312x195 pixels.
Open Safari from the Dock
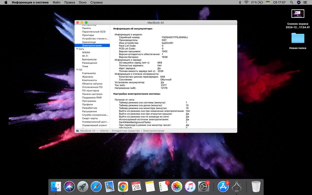point(96,187)
